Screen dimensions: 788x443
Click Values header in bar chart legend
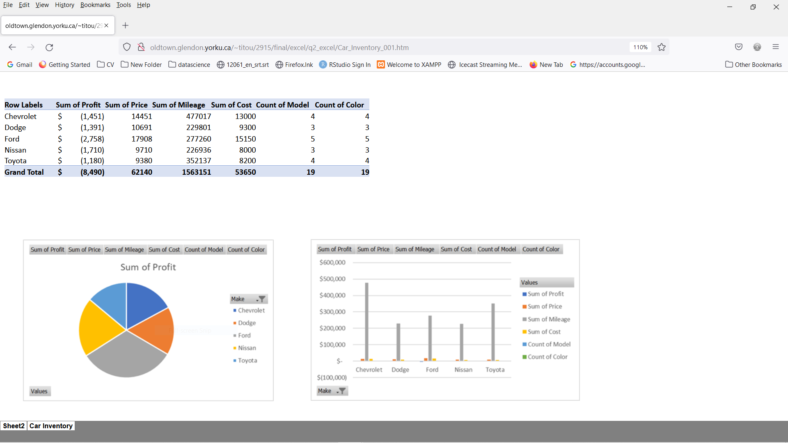click(x=547, y=283)
